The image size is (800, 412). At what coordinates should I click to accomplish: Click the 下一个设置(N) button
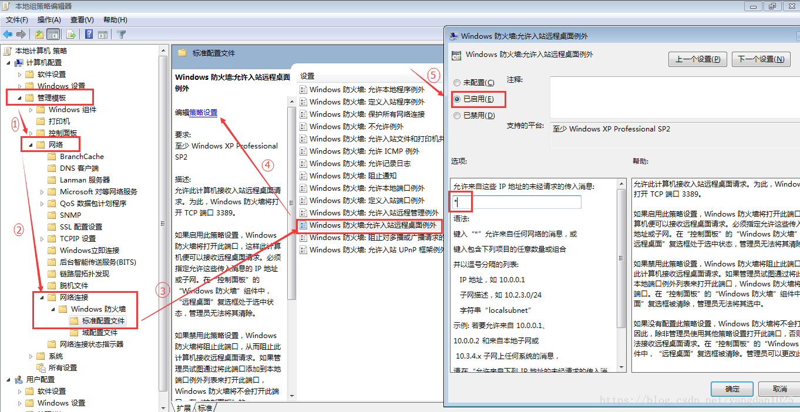[x=760, y=59]
